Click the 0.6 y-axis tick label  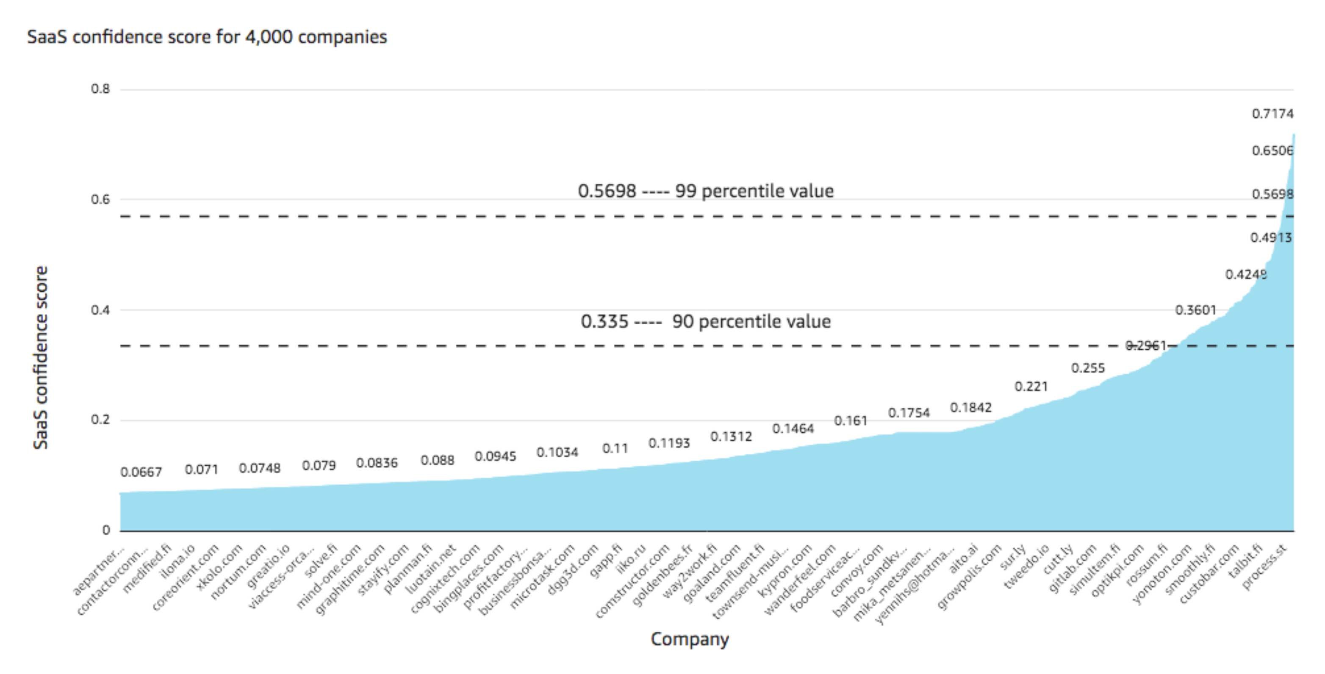pos(100,199)
